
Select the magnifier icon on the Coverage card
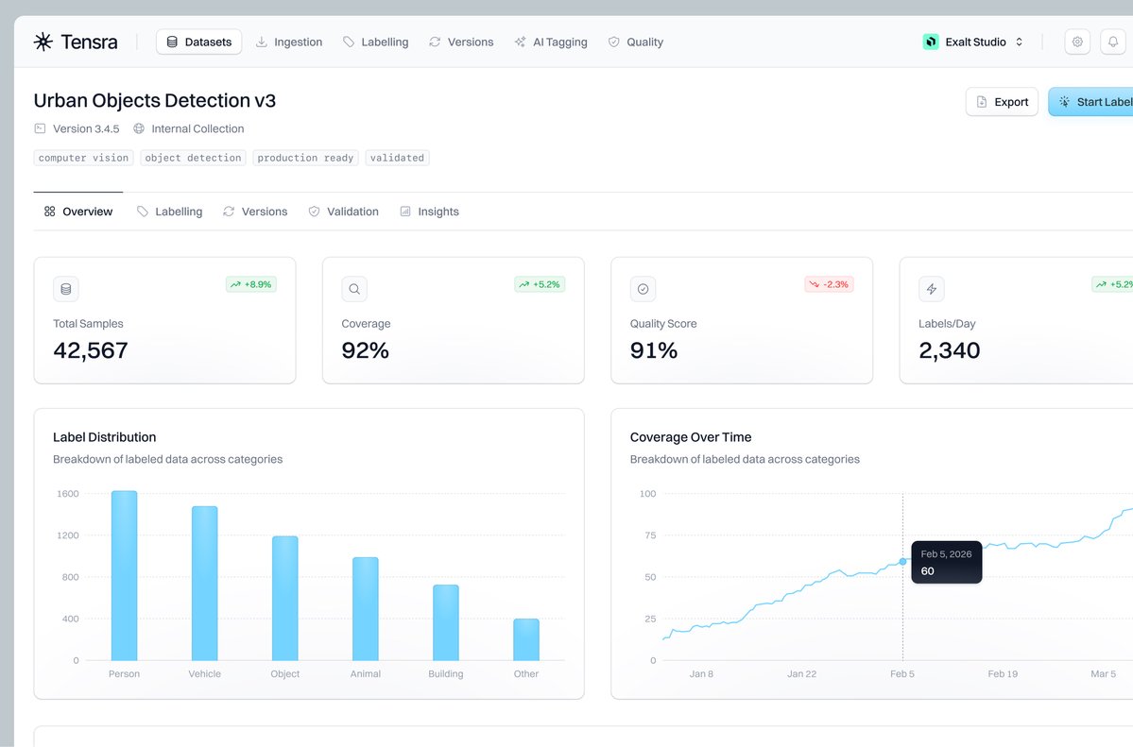pos(353,288)
